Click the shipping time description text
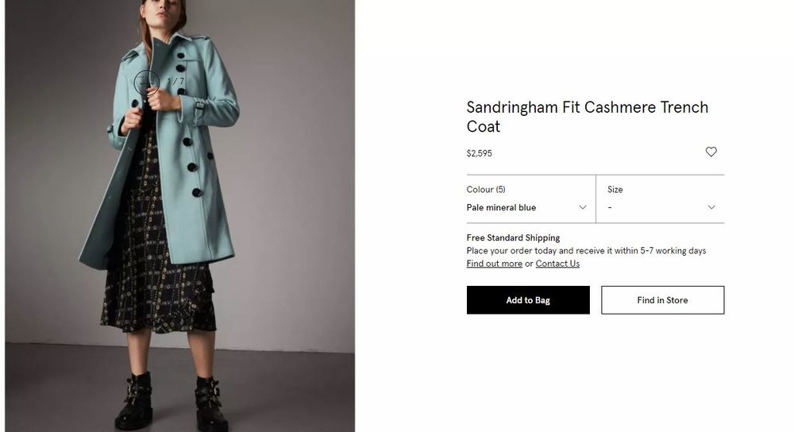Screen dimensions: 794x432 coord(586,251)
